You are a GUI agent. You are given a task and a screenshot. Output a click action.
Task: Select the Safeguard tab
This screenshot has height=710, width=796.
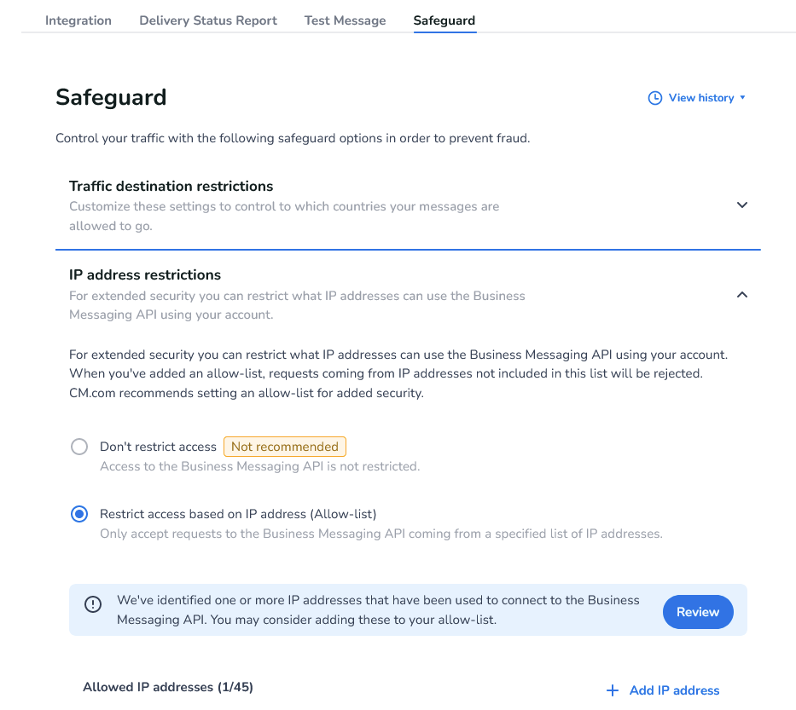[444, 20]
